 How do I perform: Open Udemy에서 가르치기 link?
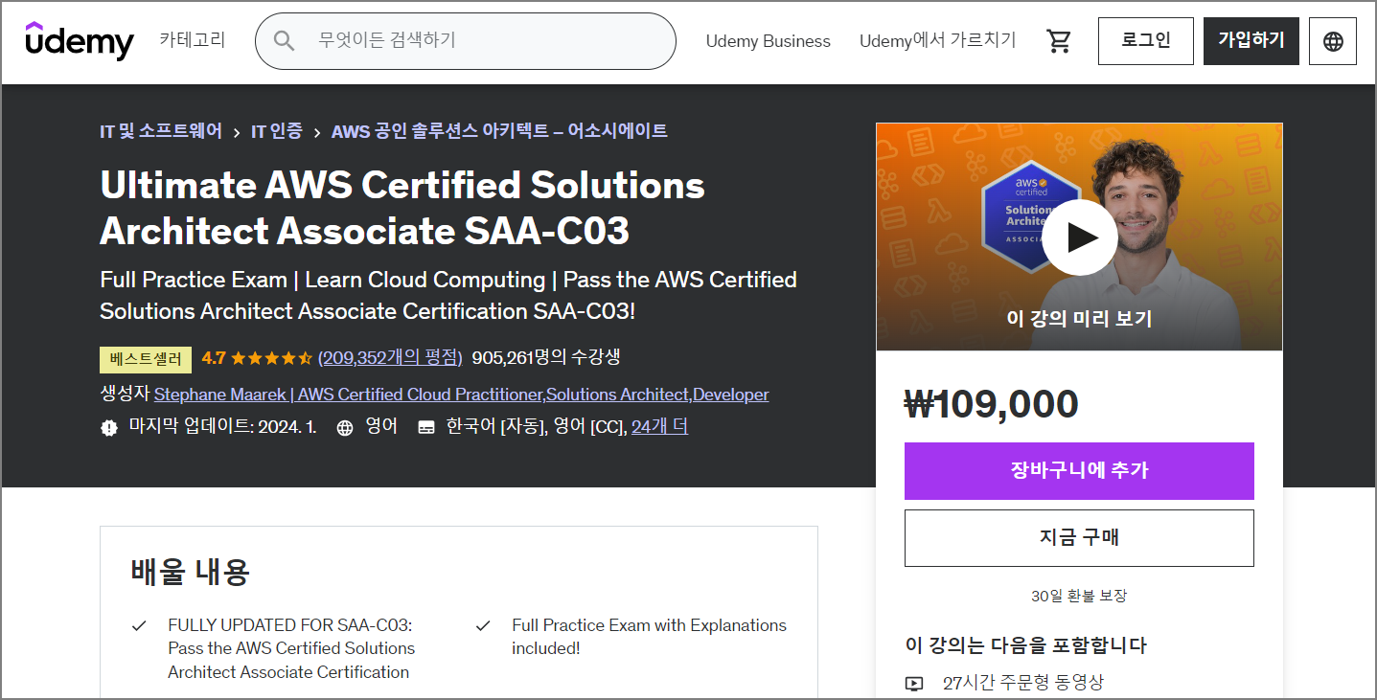938,41
